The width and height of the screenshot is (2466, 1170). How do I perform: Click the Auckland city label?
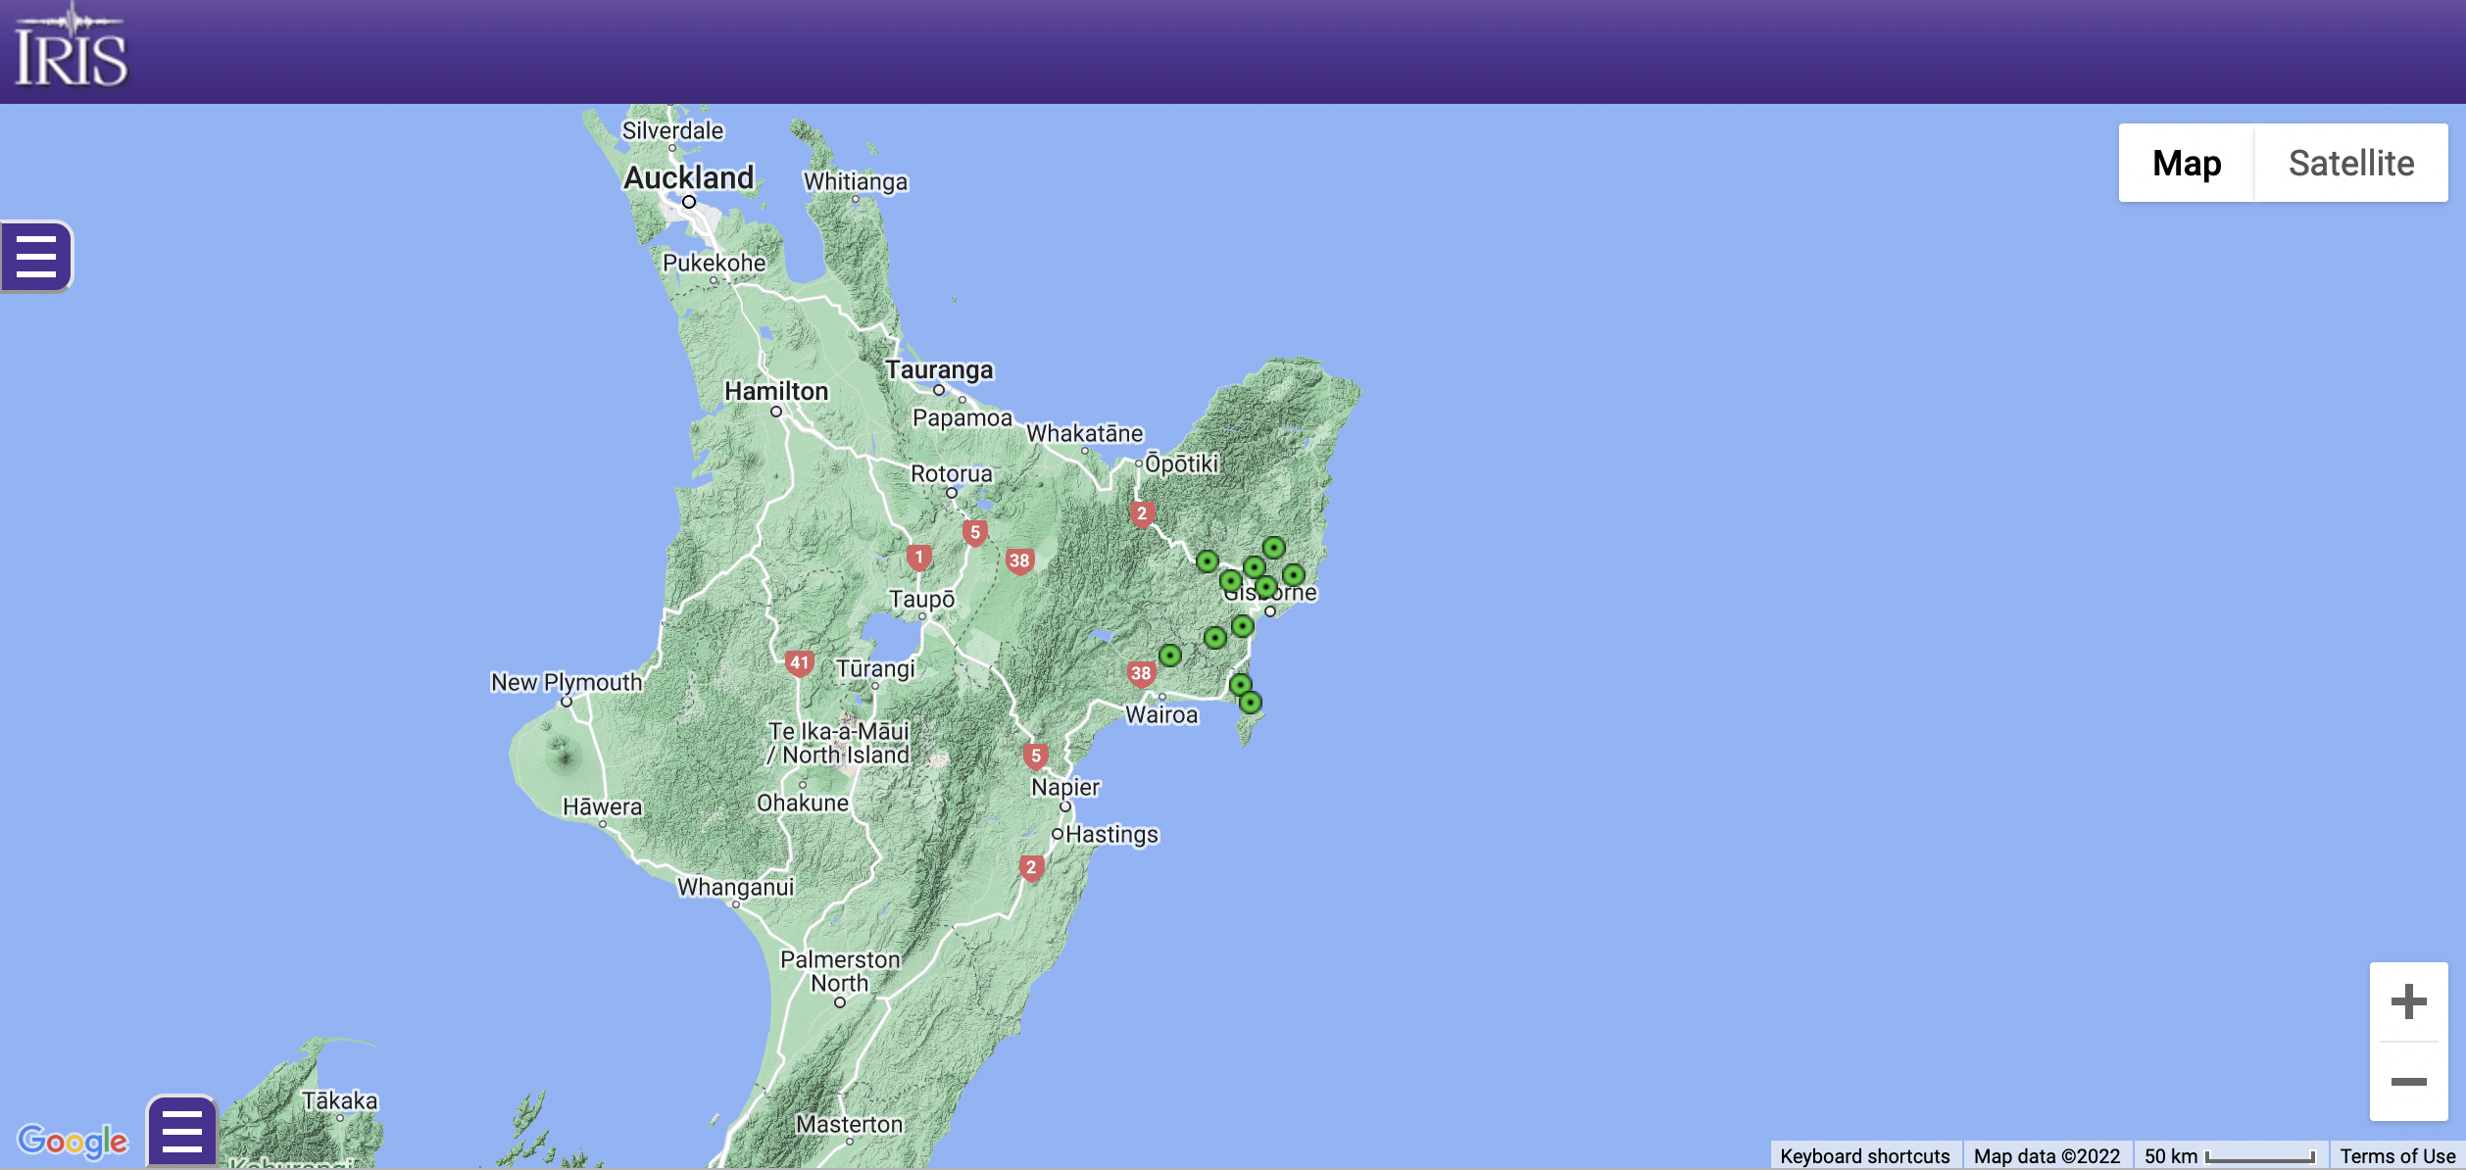point(689,177)
